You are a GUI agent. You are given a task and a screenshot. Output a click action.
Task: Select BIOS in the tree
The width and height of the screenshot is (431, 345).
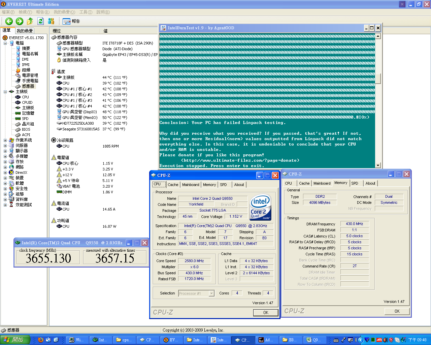pyautogui.click(x=26, y=129)
